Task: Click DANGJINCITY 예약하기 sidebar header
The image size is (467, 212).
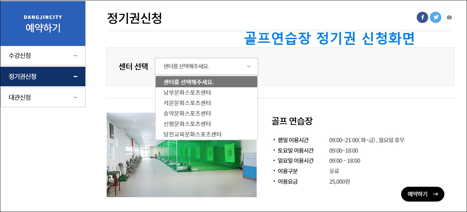Action: pos(43,23)
